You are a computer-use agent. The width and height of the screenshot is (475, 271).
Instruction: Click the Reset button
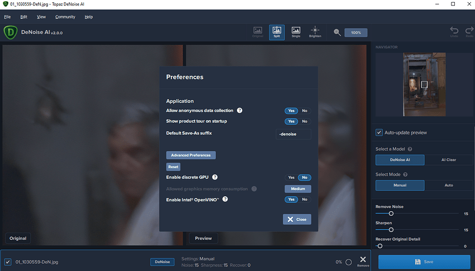(x=173, y=167)
